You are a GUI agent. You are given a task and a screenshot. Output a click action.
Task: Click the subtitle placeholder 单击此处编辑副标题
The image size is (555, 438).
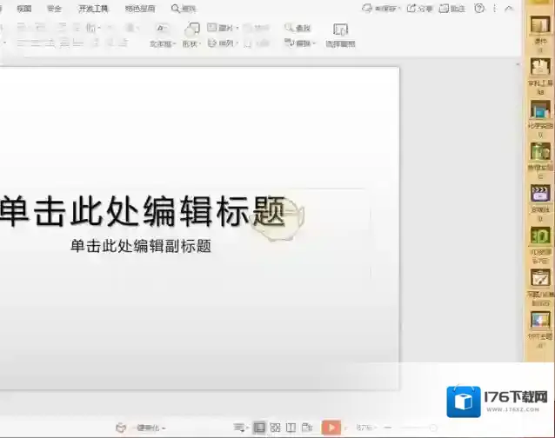click(x=141, y=246)
